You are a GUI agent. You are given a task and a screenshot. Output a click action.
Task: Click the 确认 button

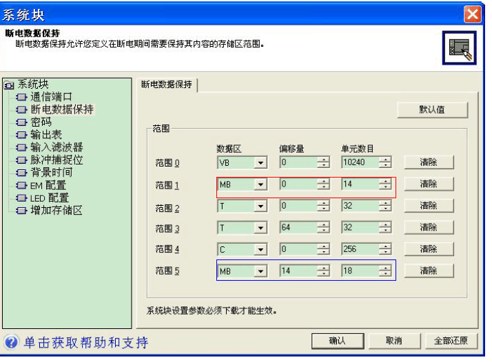pyautogui.click(x=338, y=341)
